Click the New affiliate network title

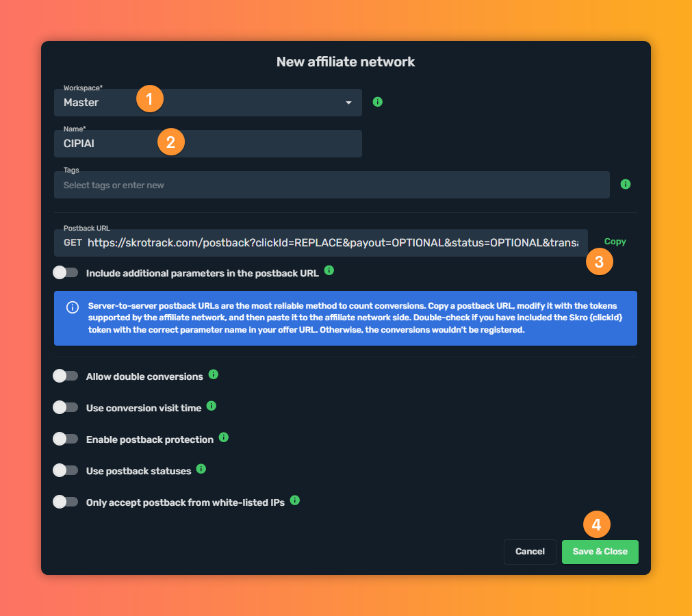click(x=346, y=62)
